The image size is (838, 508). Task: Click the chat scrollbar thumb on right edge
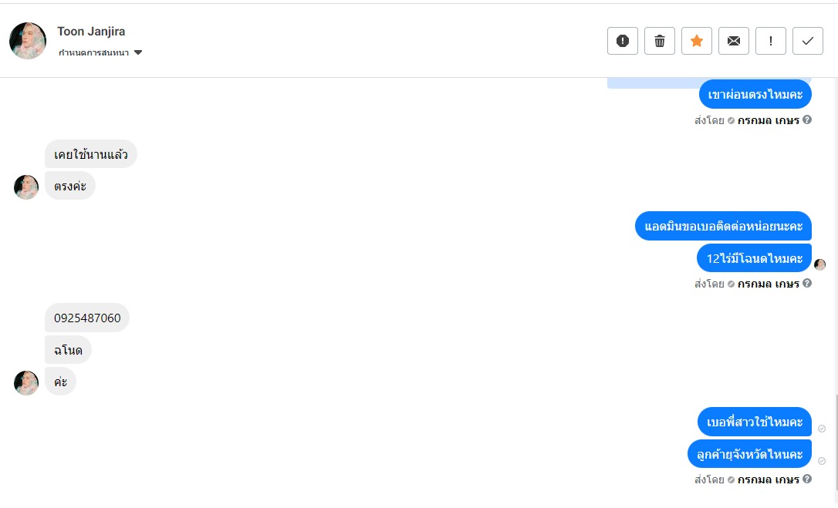(836, 447)
